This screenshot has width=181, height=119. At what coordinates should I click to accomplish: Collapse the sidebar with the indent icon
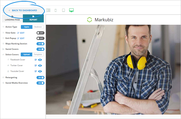(x=48, y=10)
